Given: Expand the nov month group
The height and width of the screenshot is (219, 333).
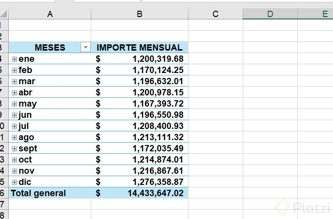Looking at the screenshot, I should (x=14, y=171).
